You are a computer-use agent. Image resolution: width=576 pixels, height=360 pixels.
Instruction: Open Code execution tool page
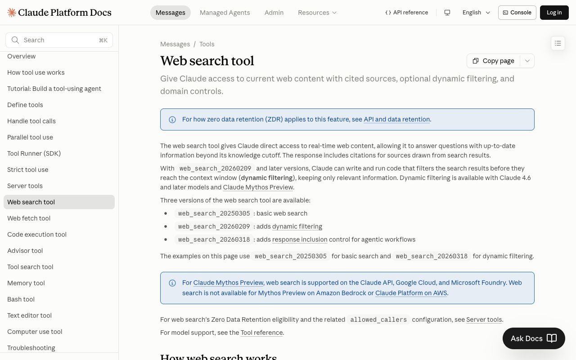(59, 234)
